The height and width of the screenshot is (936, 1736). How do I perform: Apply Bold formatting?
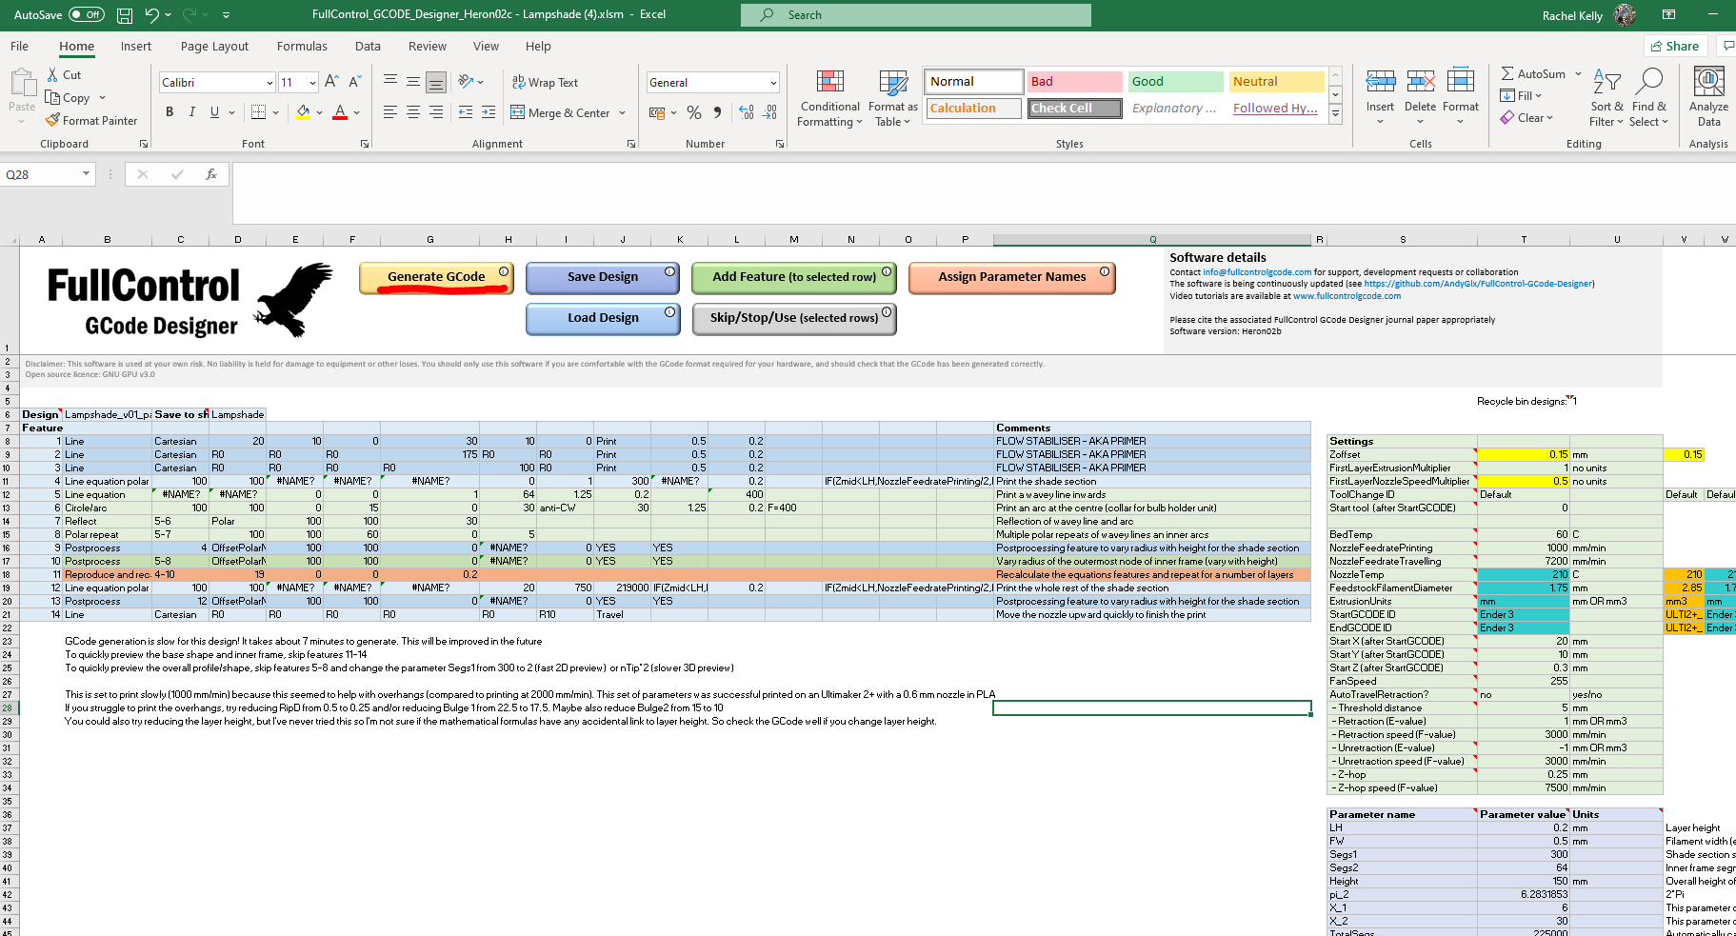(170, 112)
